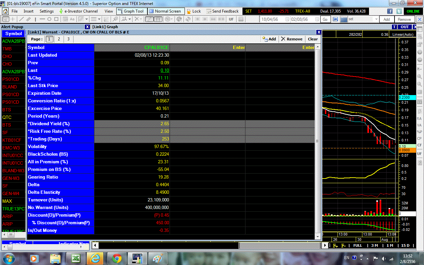
Task: Click the VA button in graph sidebar
Action: click(x=419, y=125)
